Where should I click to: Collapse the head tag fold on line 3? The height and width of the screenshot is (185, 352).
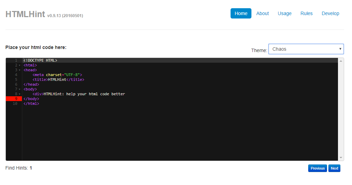coord(19,70)
